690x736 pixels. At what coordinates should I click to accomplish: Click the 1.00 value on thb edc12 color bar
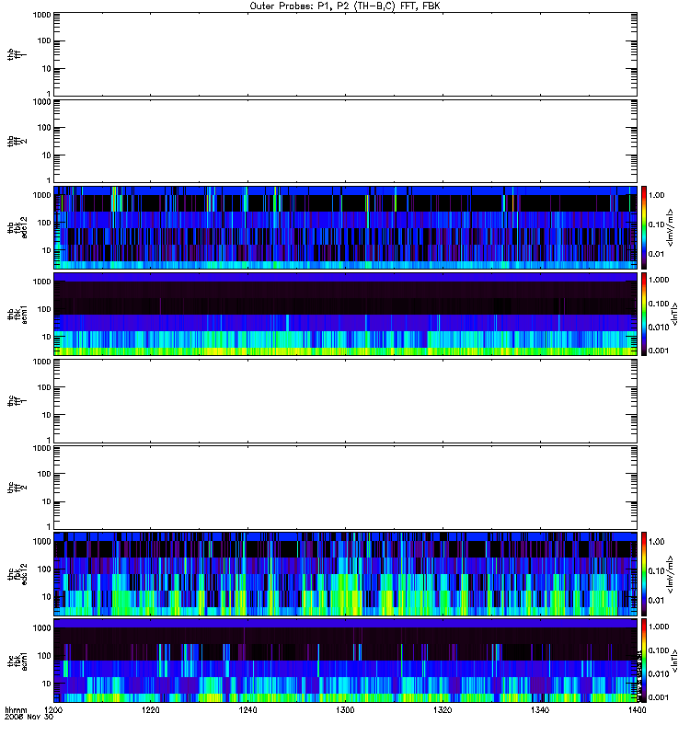click(x=657, y=195)
